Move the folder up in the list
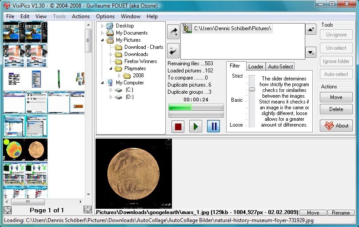 pyautogui.click(x=311, y=29)
